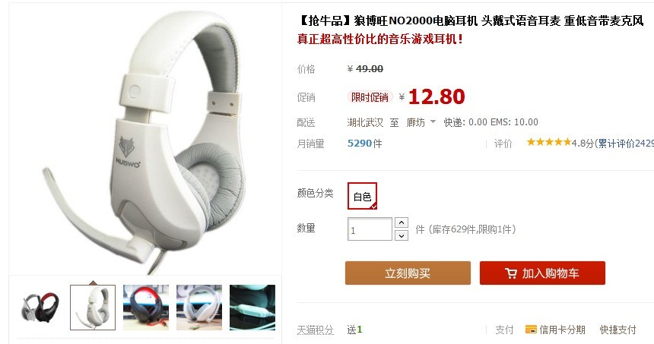
Task: Select the 白色 color option
Action: pyautogui.click(x=362, y=196)
